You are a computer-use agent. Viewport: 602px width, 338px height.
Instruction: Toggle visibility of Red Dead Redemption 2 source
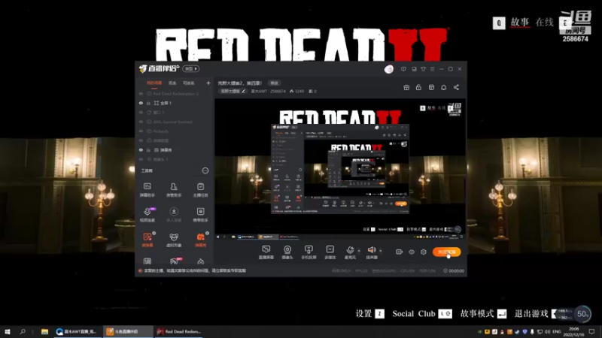click(141, 93)
